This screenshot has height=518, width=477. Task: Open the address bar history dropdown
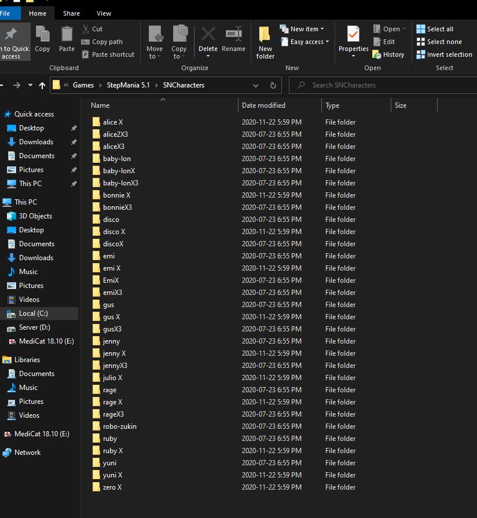click(256, 86)
